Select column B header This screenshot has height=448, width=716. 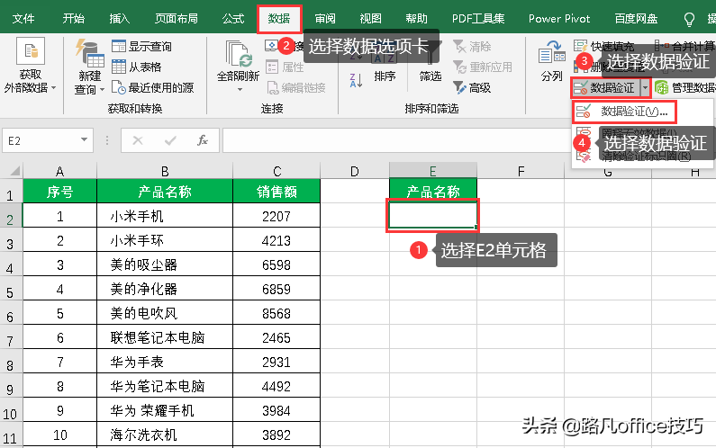pyautogui.click(x=165, y=171)
